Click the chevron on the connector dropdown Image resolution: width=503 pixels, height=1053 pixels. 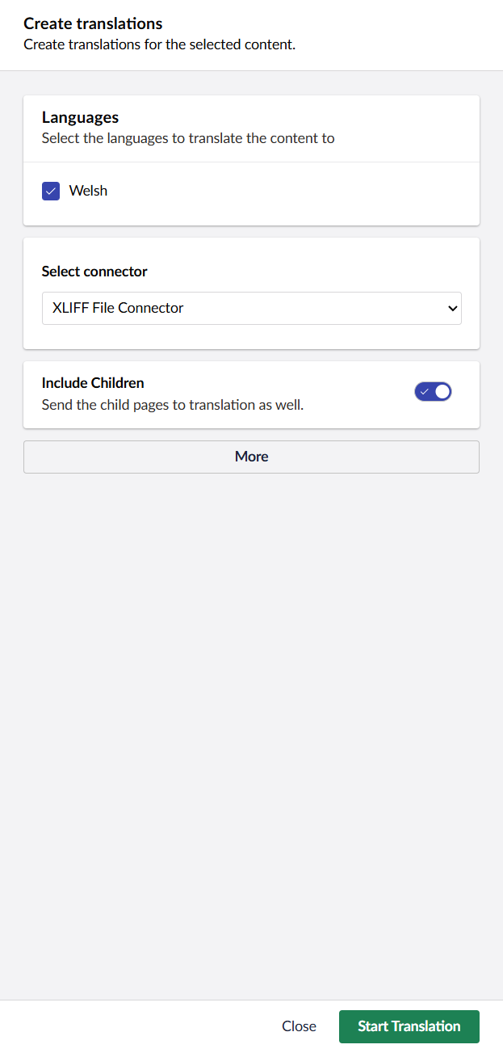(451, 308)
